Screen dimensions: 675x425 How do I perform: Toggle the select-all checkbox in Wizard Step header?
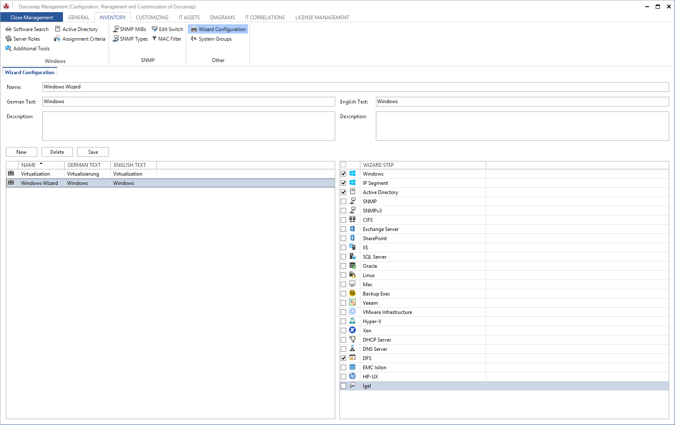click(344, 165)
